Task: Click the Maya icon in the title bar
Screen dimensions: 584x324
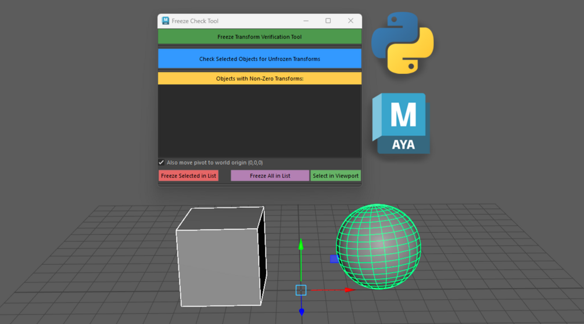Action: click(166, 21)
